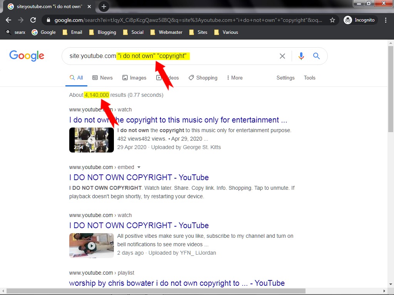
Task: Open the Social bookmarks folder
Action: [x=133, y=32]
